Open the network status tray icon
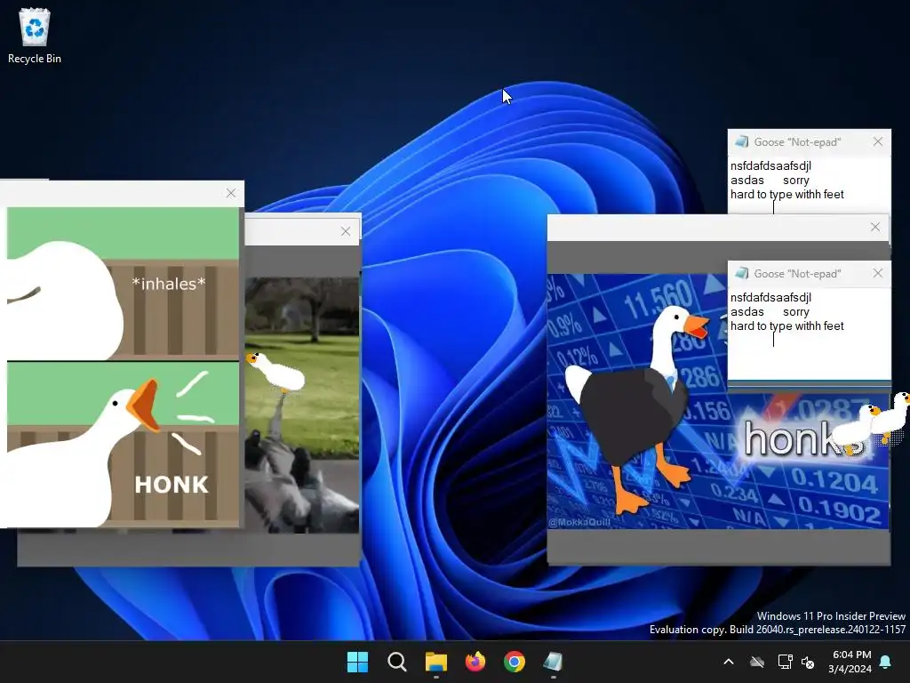910x683 pixels. (785, 662)
